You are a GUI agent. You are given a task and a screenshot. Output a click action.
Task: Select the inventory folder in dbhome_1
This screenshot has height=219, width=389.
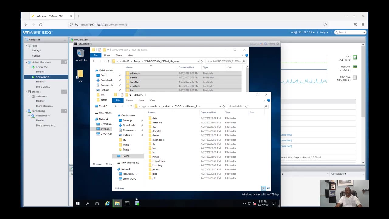pyautogui.click(x=157, y=165)
